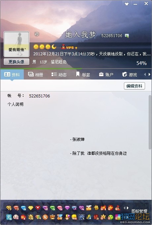Open the 动态 activity tab
The height and width of the screenshot is (225, 152).
click(59, 75)
